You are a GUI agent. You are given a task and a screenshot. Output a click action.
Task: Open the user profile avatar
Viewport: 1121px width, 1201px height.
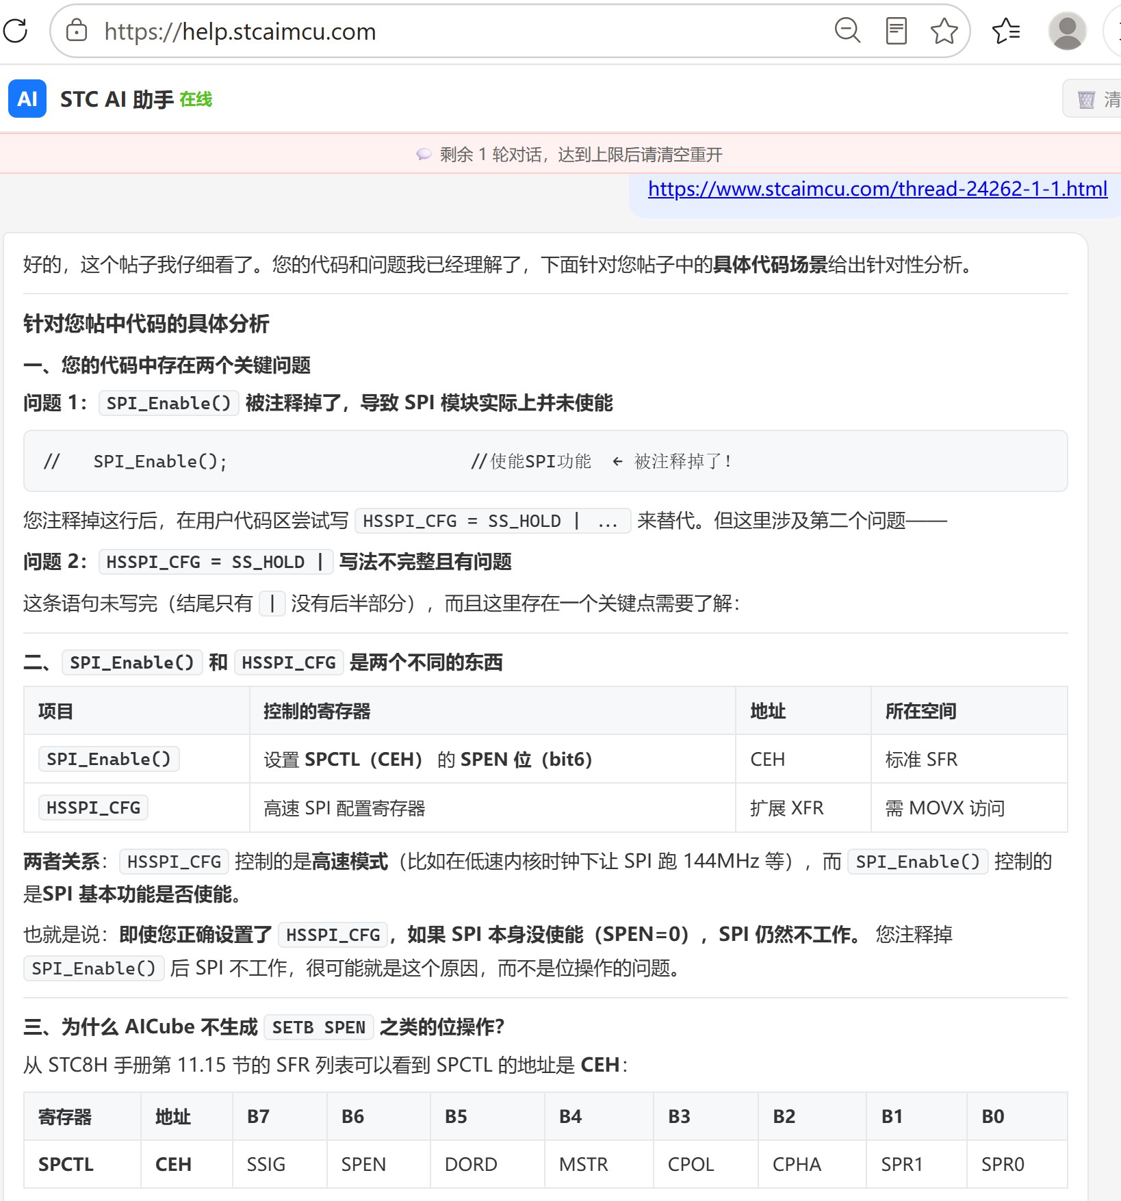tap(1067, 31)
